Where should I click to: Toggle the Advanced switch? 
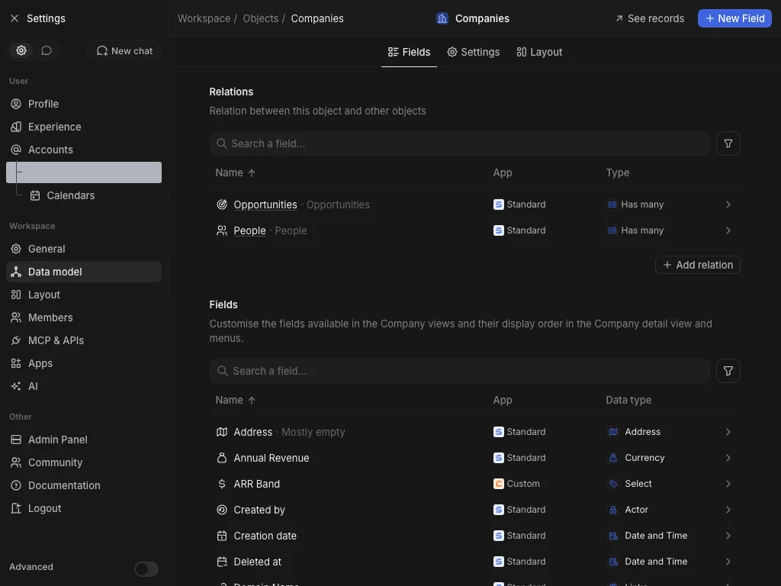146,568
